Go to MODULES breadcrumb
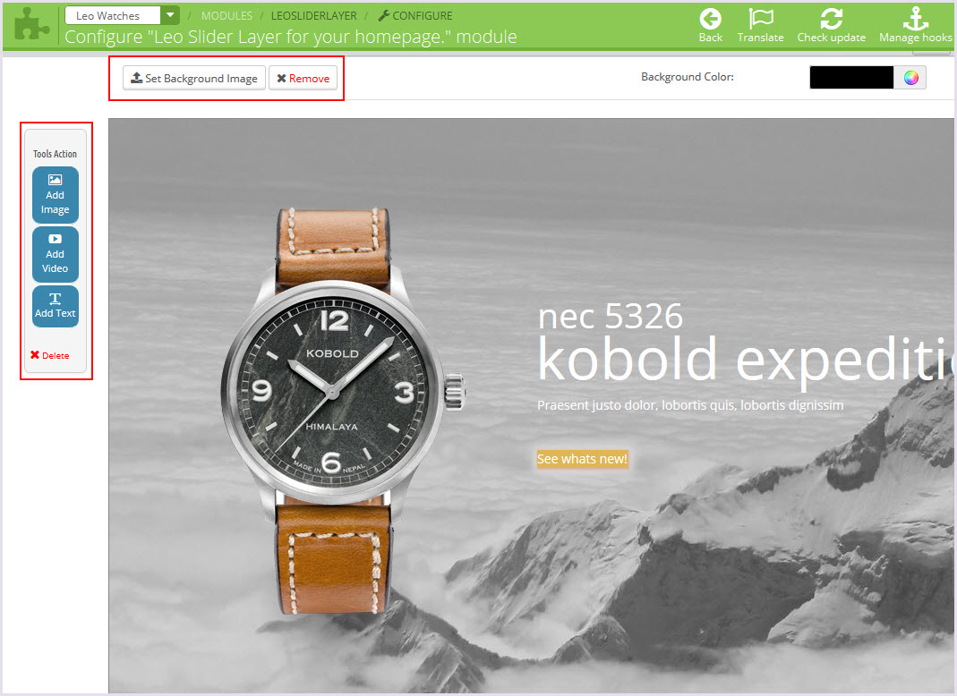 226,16
